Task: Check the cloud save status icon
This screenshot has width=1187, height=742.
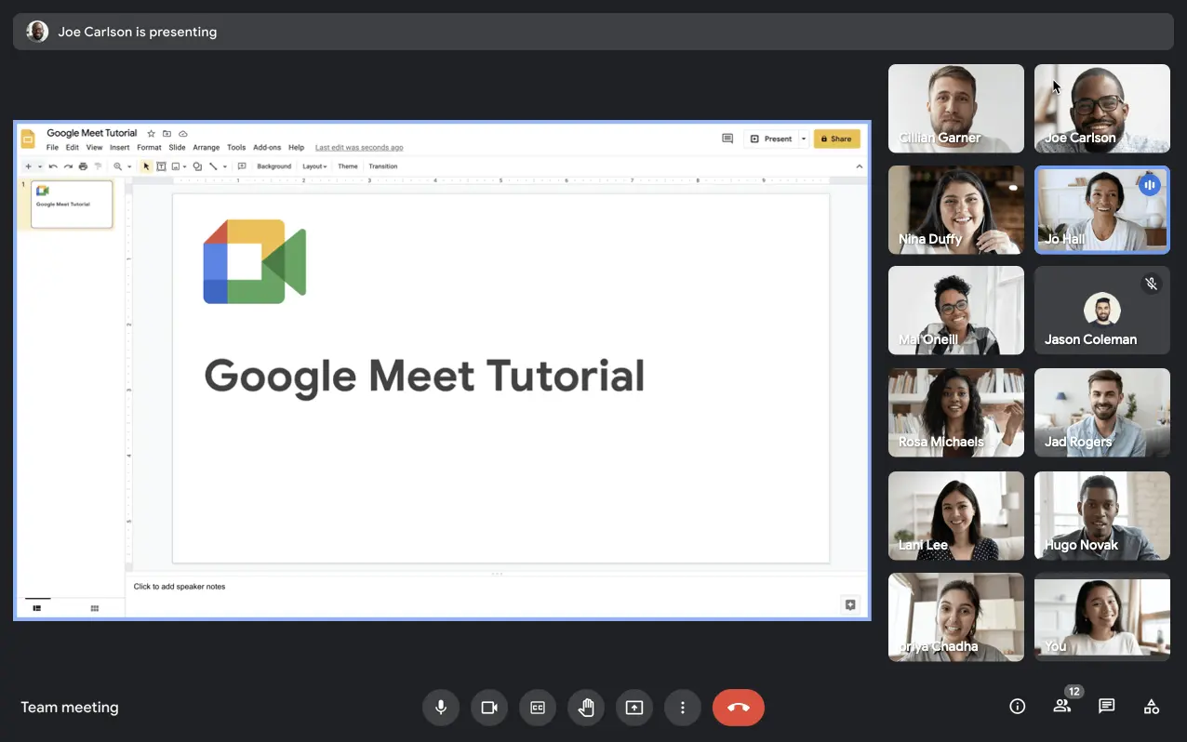Action: (x=183, y=134)
